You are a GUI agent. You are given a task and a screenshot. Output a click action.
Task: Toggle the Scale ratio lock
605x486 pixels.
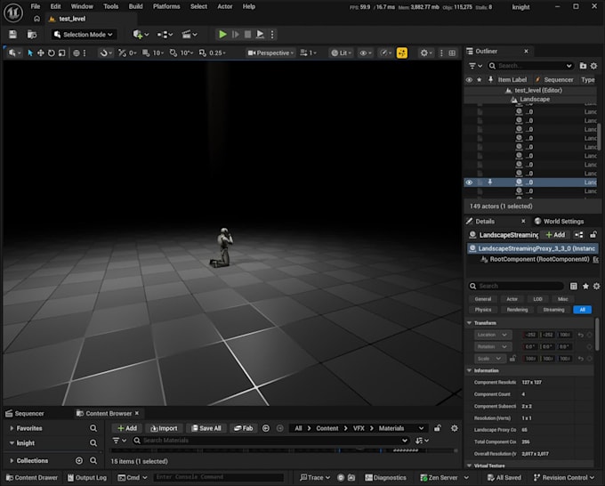tap(512, 359)
